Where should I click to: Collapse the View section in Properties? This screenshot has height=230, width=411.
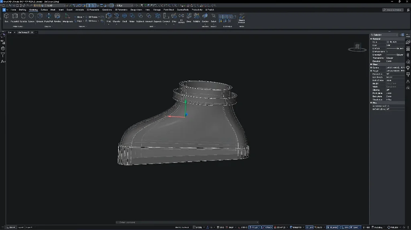(371, 64)
